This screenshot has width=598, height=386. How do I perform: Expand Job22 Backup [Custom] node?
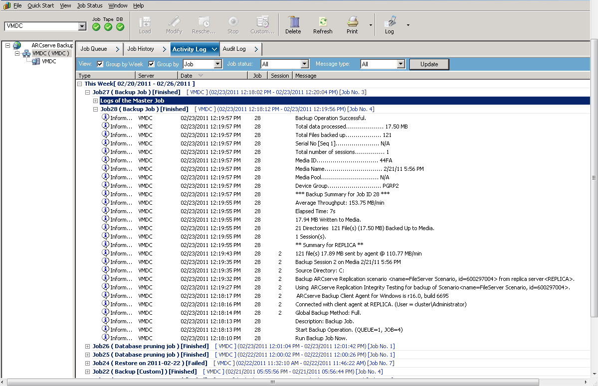point(87,372)
